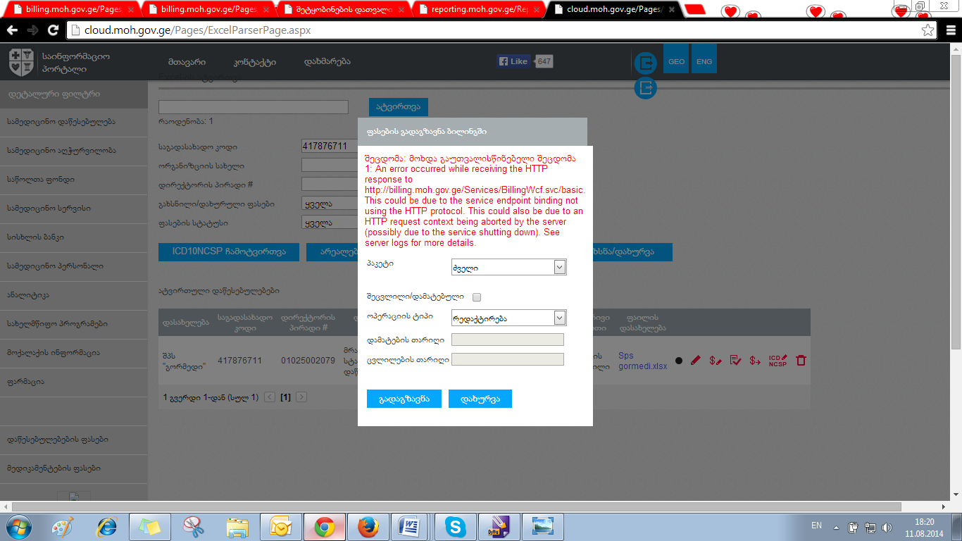Viewport: 962px width, 541px height.
Task: Toggle the changed/added checkbox in dialog
Action: (477, 297)
